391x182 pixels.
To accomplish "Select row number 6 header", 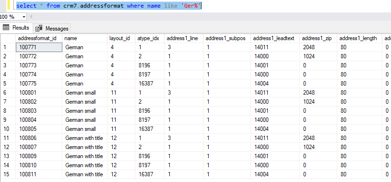I will point(8,93).
